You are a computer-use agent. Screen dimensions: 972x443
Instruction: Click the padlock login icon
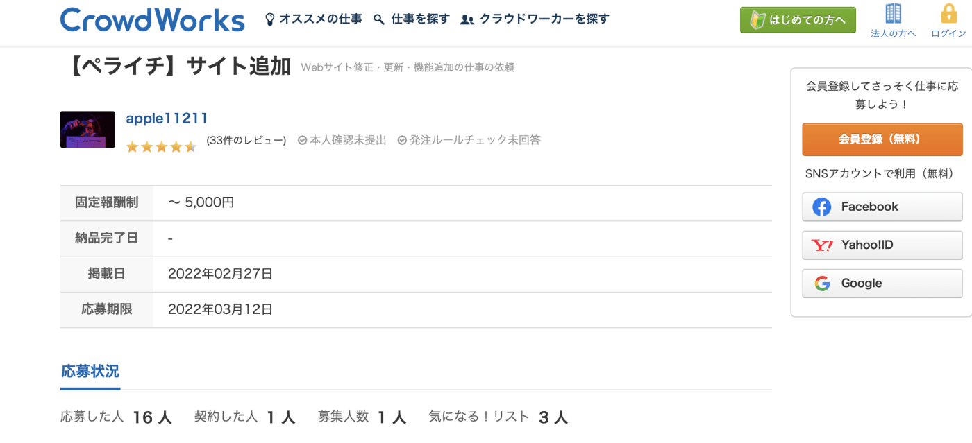click(948, 14)
